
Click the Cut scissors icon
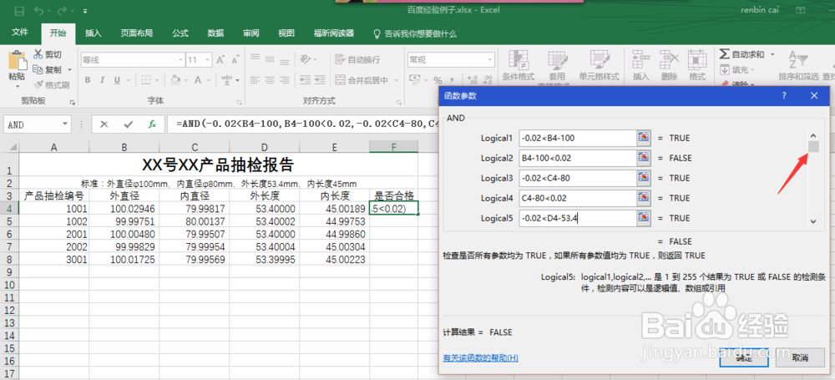(38, 53)
